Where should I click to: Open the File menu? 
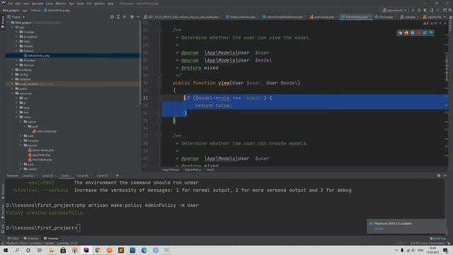11,4
